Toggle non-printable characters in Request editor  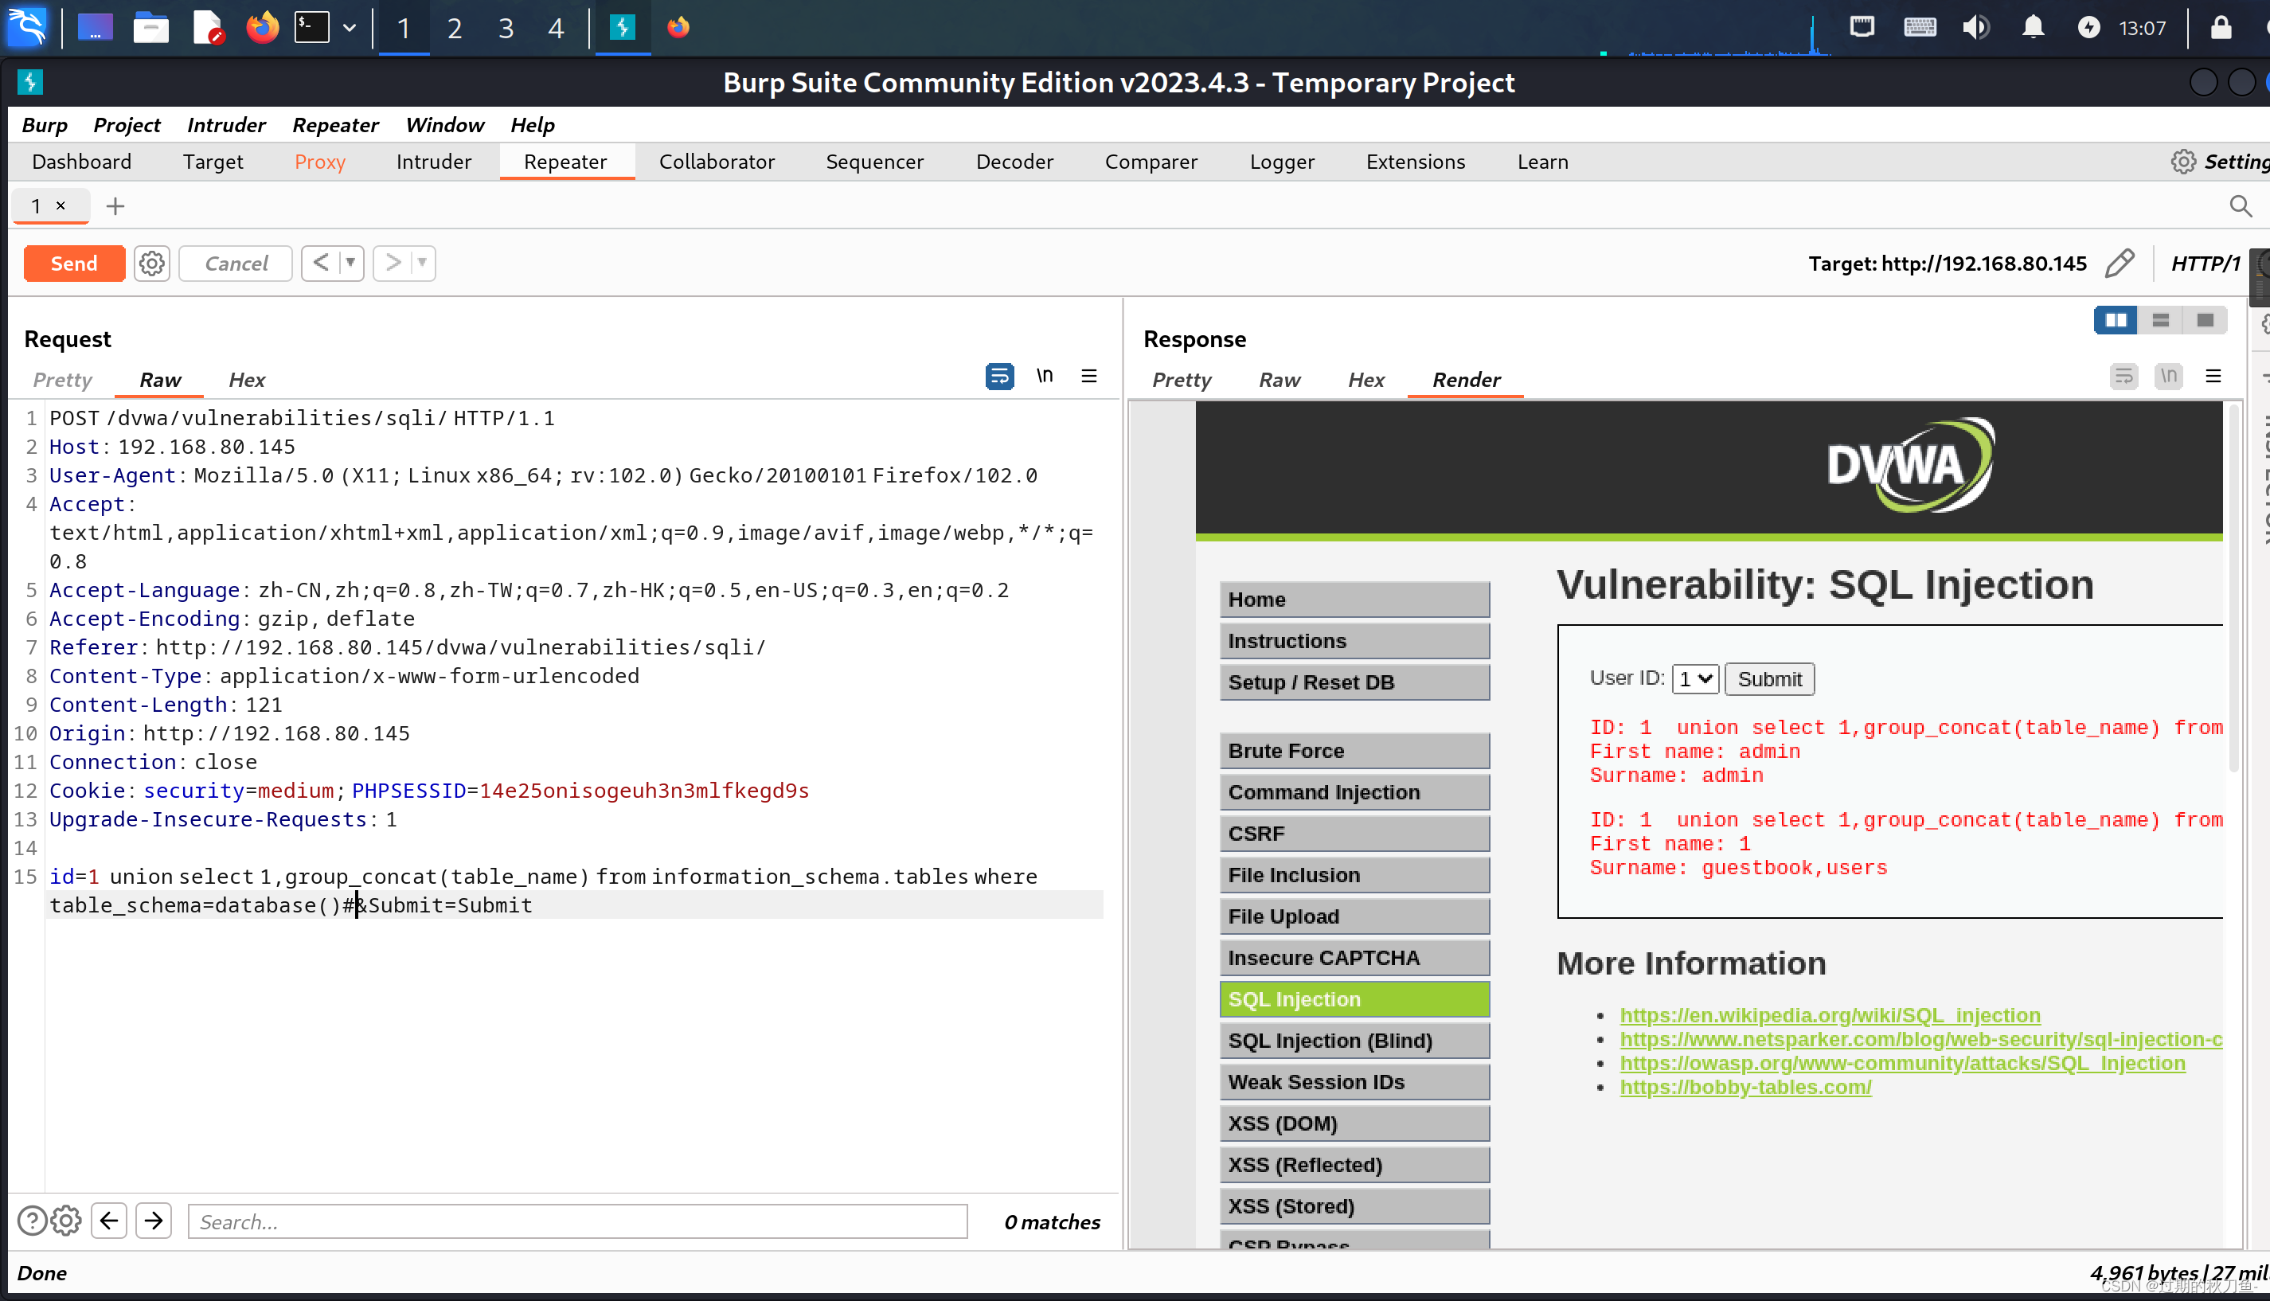tap(1045, 376)
